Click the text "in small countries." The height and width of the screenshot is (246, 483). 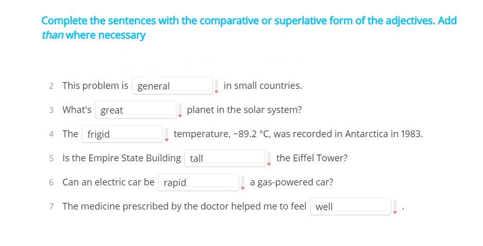263,85
